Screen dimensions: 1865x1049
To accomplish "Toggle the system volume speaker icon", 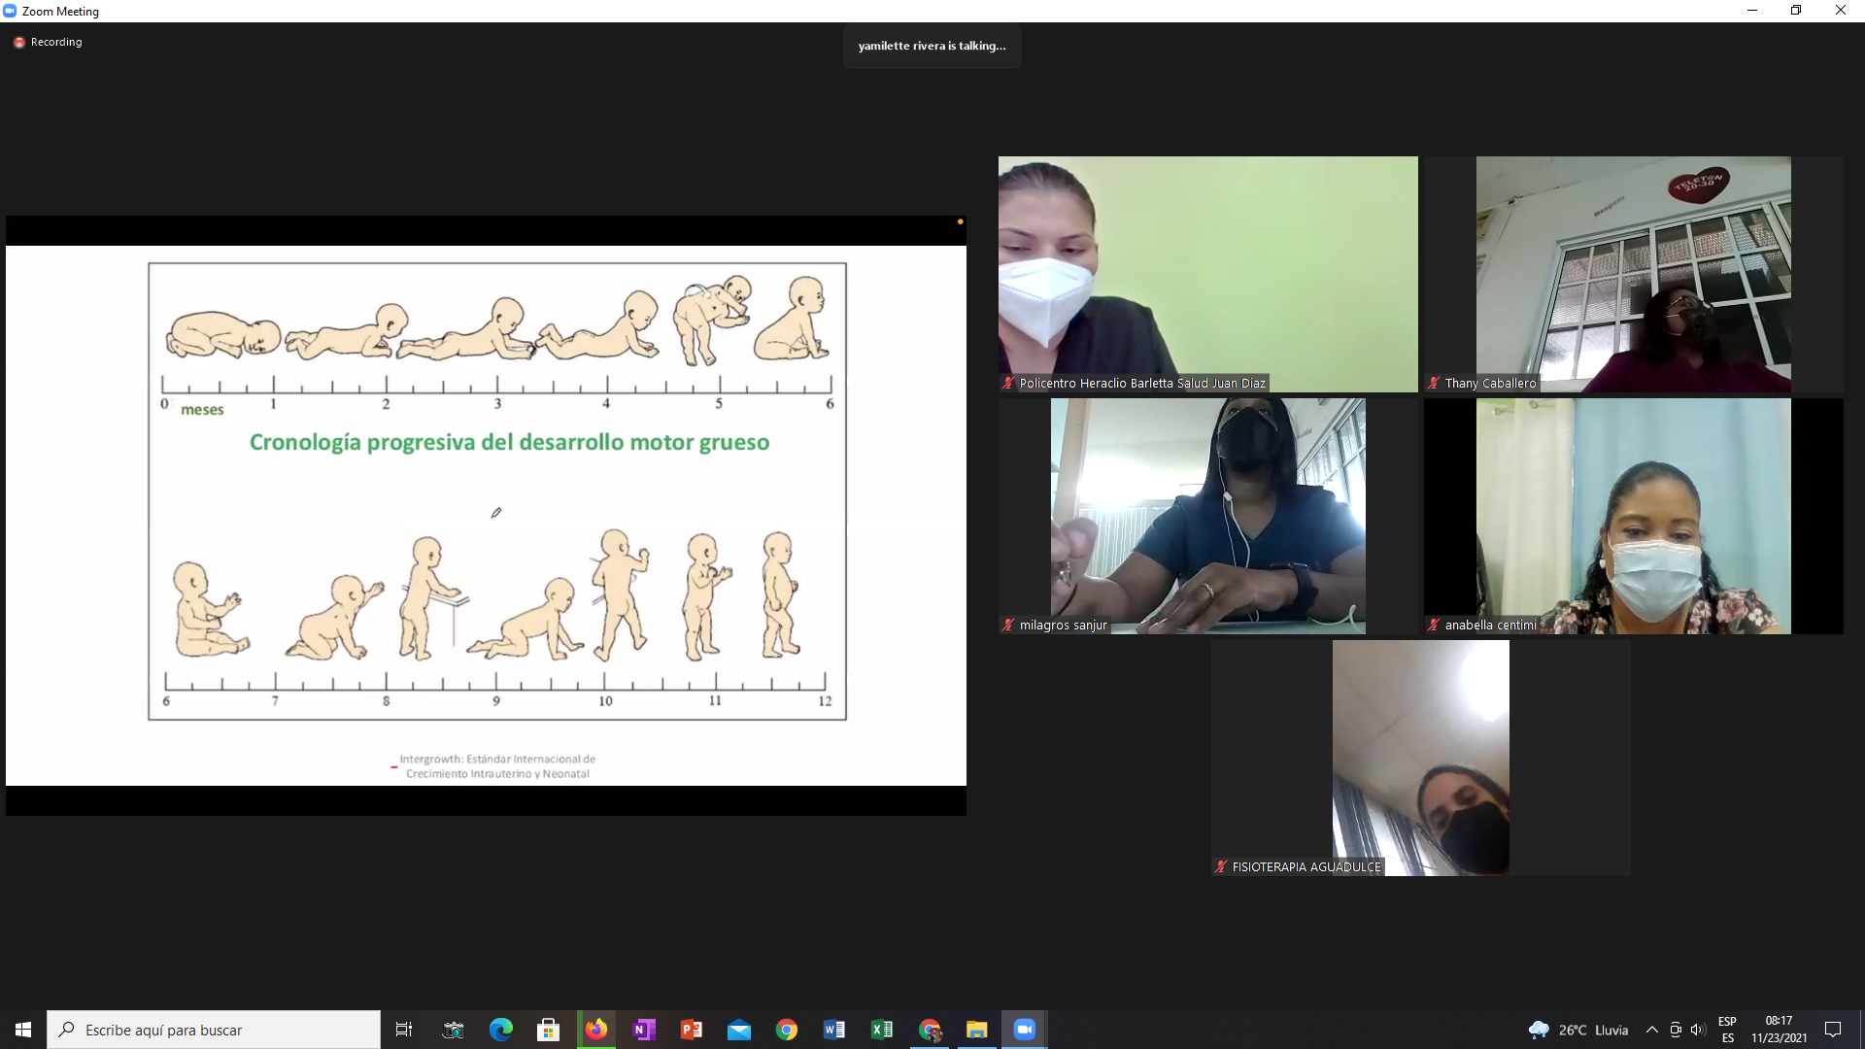I will (x=1697, y=1030).
